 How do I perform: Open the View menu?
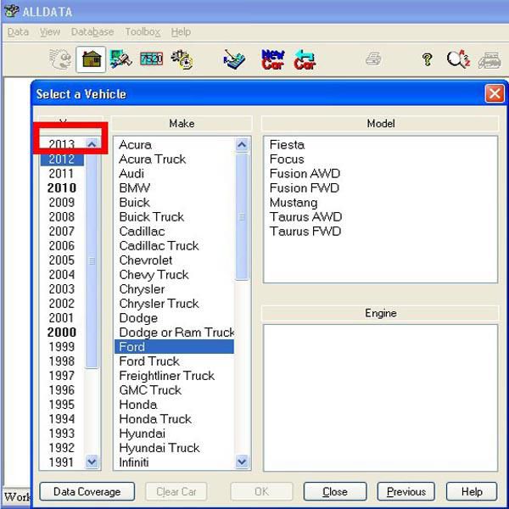pos(50,32)
